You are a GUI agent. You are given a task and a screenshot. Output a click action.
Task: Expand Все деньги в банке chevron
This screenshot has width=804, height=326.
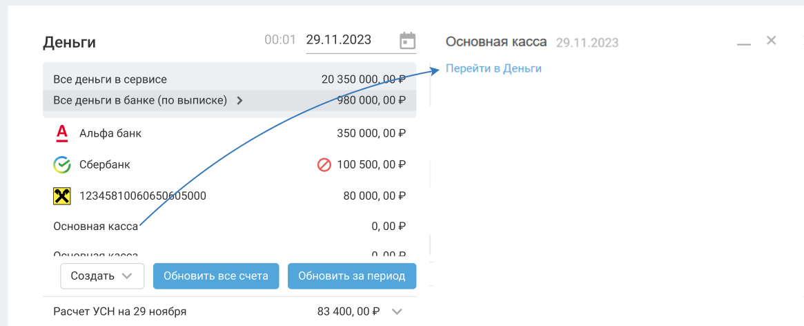coord(239,100)
